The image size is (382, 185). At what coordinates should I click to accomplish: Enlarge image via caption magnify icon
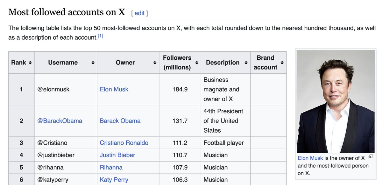(x=370, y=156)
